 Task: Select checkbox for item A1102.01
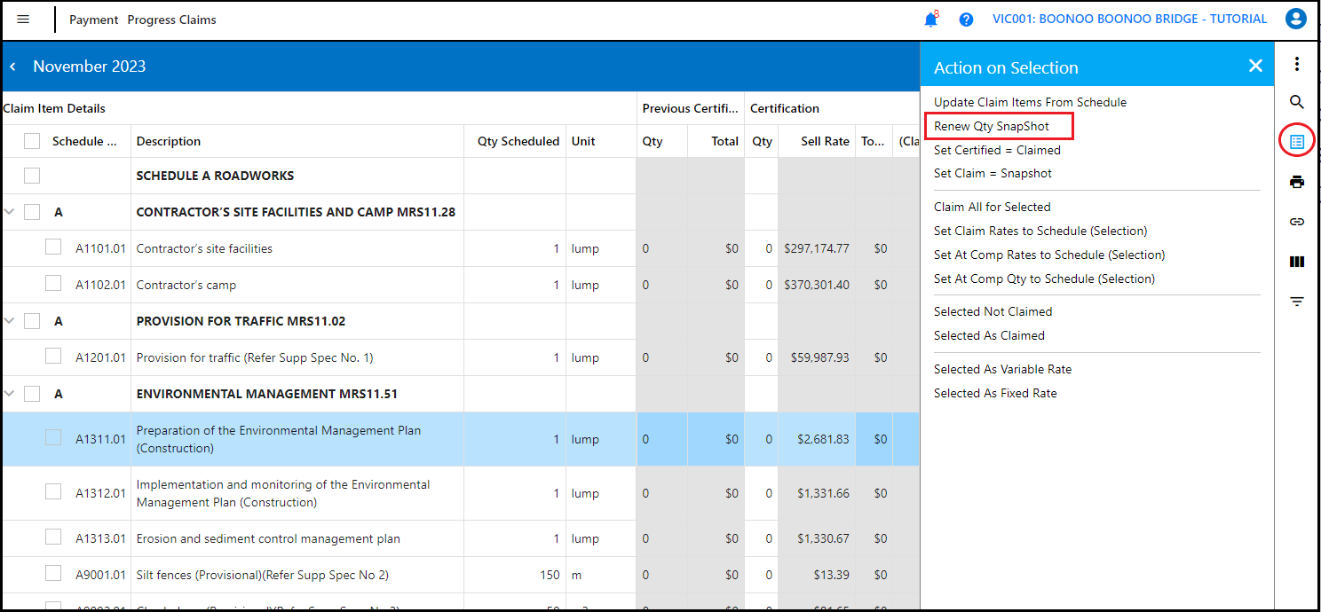pos(53,284)
